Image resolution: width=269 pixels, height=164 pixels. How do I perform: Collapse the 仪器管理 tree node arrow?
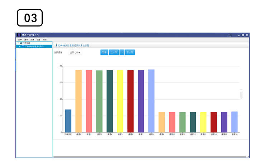pyautogui.click(x=18, y=43)
